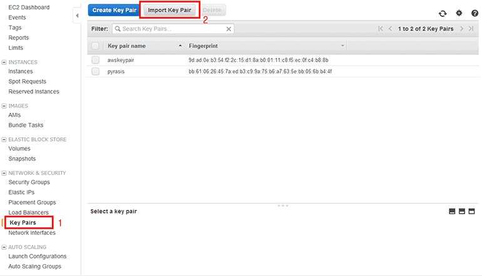Collapse the INSTANCES section
The image size is (482, 276).
(x=4, y=62)
